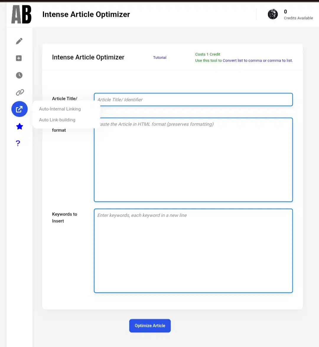Choose Auto-Internal Linking from the flyout
The image size is (319, 347).
[60, 109]
